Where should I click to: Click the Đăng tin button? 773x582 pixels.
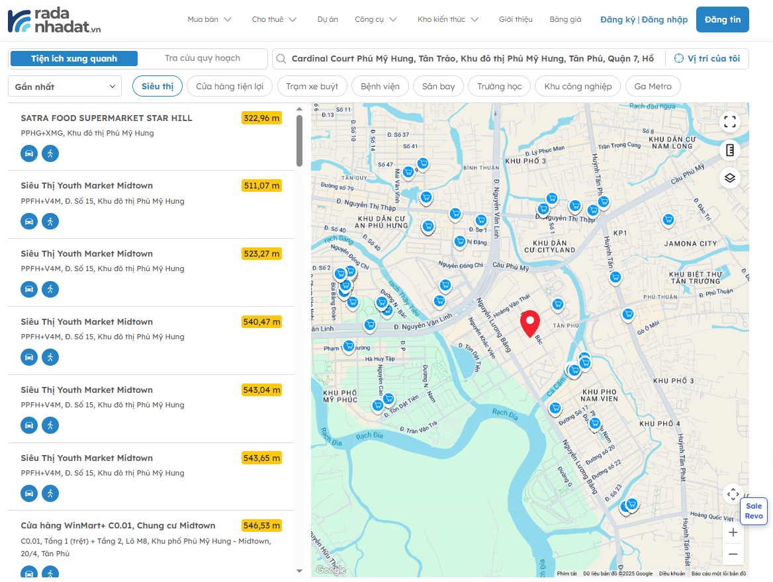click(x=722, y=20)
